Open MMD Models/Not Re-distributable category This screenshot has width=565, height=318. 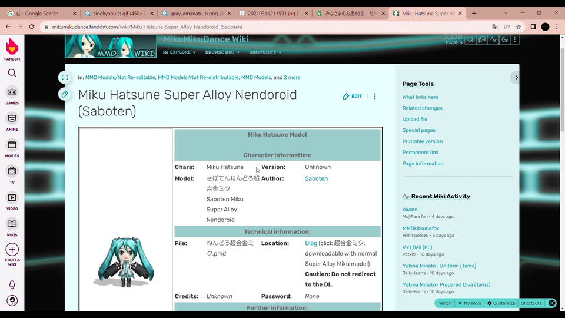(x=198, y=77)
